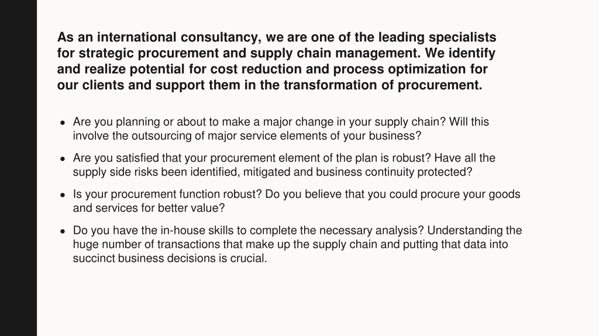Click the bullet marker before "Do you have the in-house"
The width and height of the screenshot is (599, 336).
[63, 231]
